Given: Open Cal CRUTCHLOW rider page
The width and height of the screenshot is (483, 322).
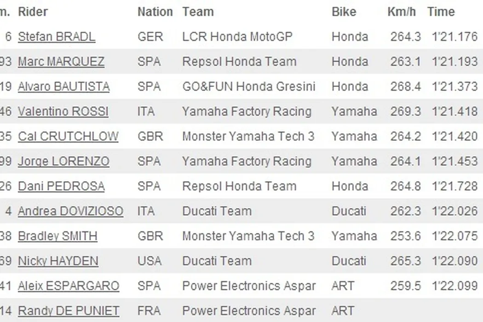Looking at the screenshot, I should [x=68, y=136].
